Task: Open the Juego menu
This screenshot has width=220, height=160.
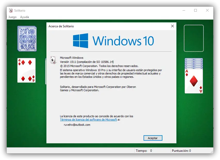Action: 12,17
